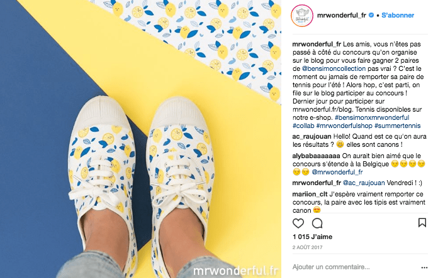
Task: Focus the Ajouter un commentaire field
Action: point(355,267)
